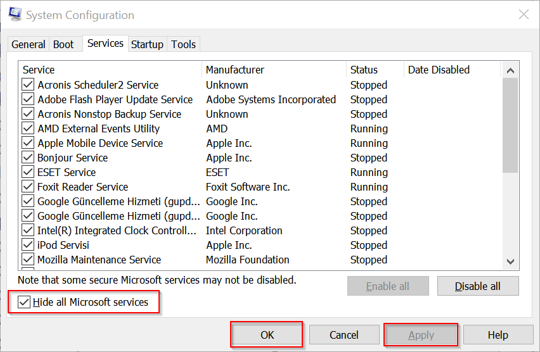
Task: Toggle Apple Mobile Device Service checkbox
Action: click(28, 143)
